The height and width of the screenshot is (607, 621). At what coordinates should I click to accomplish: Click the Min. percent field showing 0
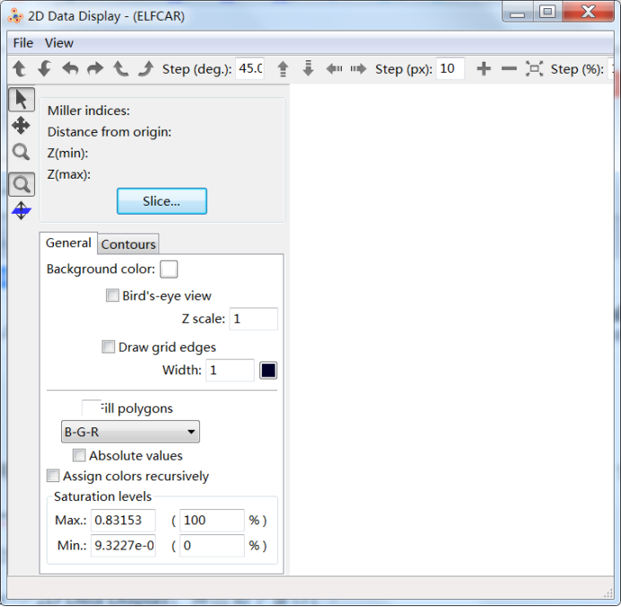(212, 545)
